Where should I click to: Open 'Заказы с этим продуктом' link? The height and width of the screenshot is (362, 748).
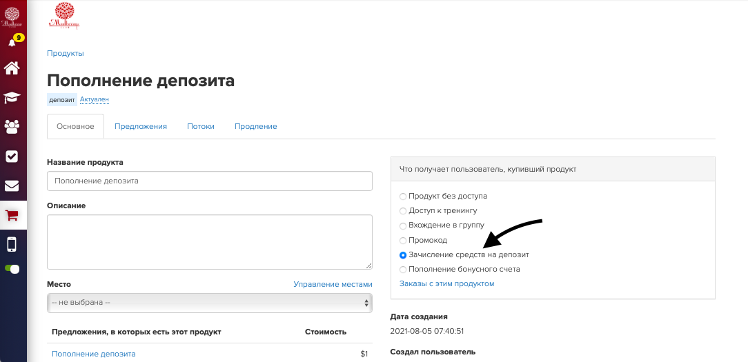446,283
